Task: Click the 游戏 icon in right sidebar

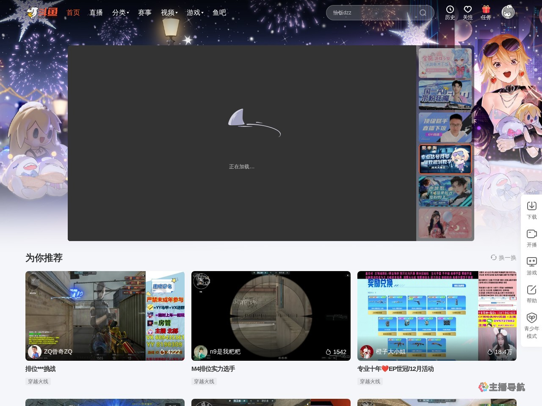Action: pos(531,262)
